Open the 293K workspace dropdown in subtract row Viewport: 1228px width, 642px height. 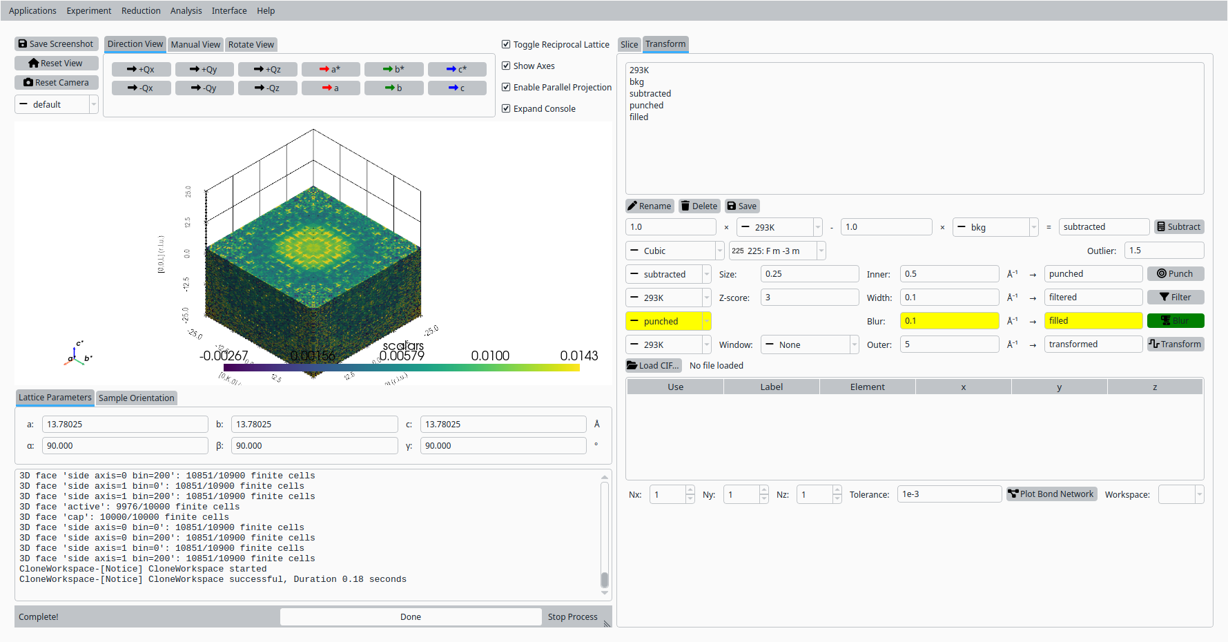[779, 227]
